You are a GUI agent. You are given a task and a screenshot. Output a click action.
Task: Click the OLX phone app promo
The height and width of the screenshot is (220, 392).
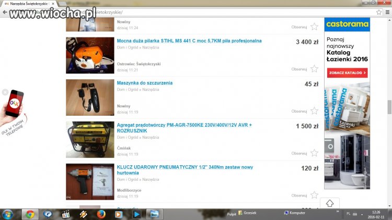click(13, 112)
